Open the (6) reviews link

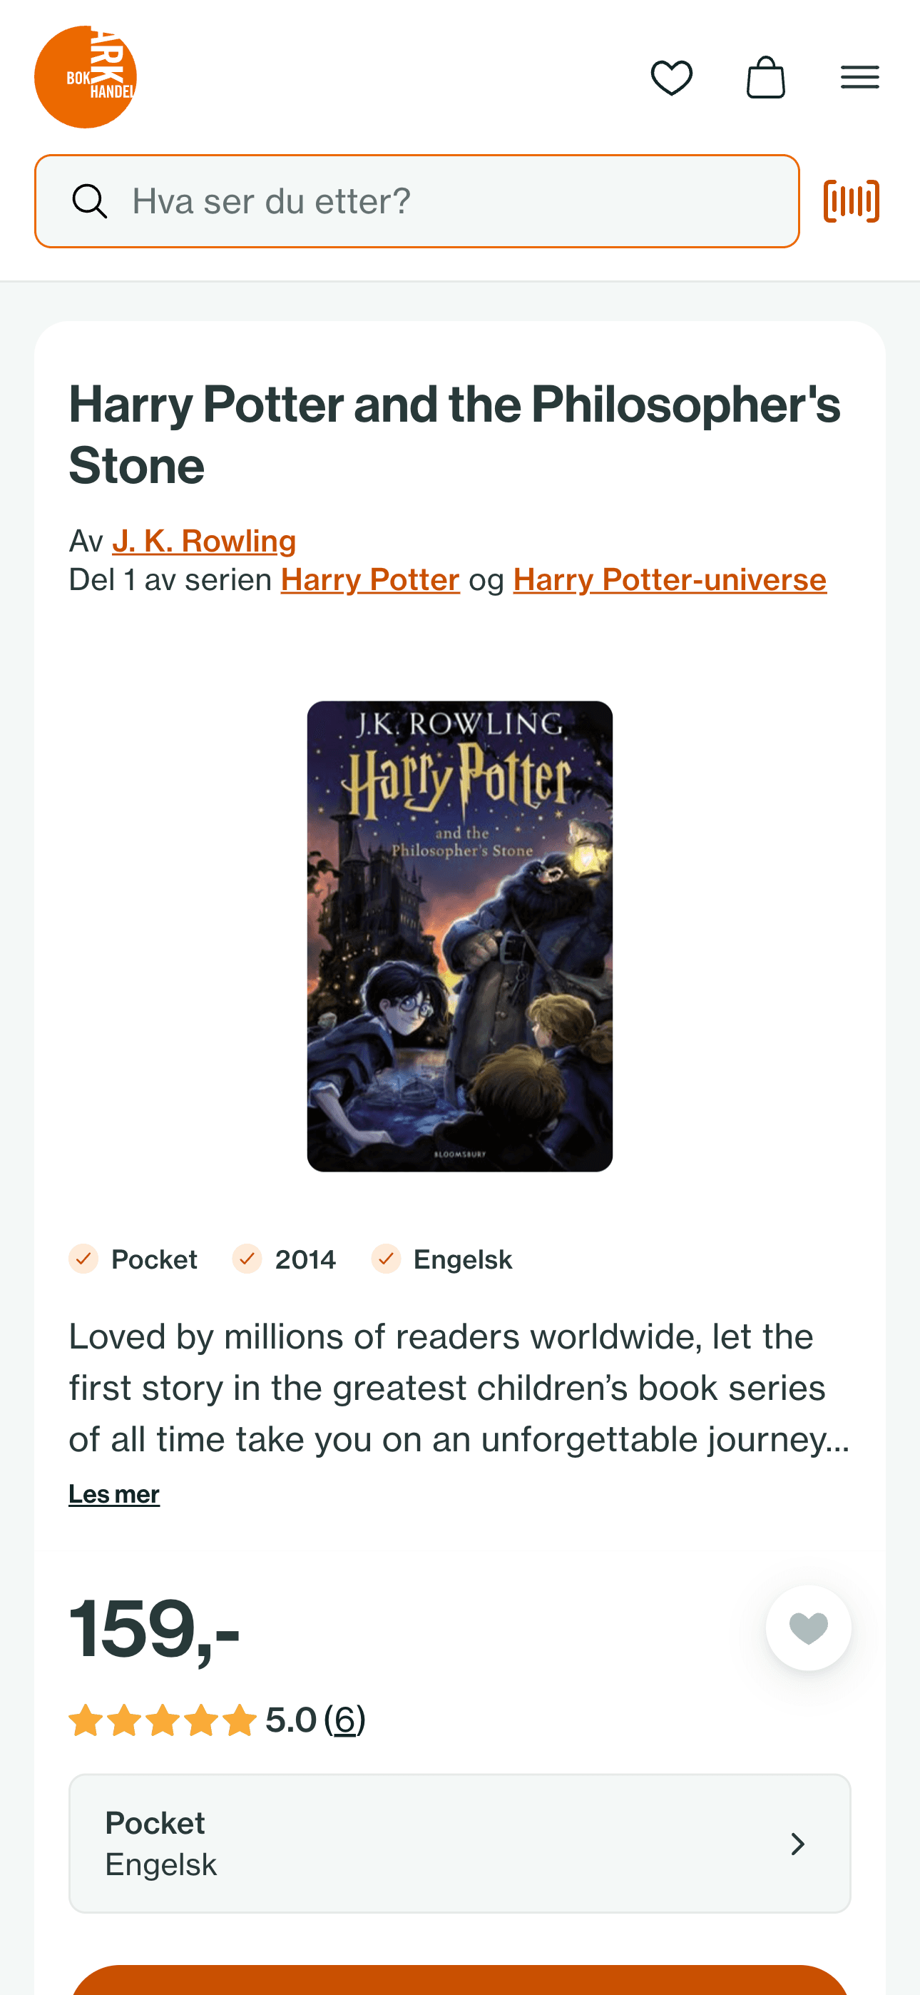tap(344, 1720)
